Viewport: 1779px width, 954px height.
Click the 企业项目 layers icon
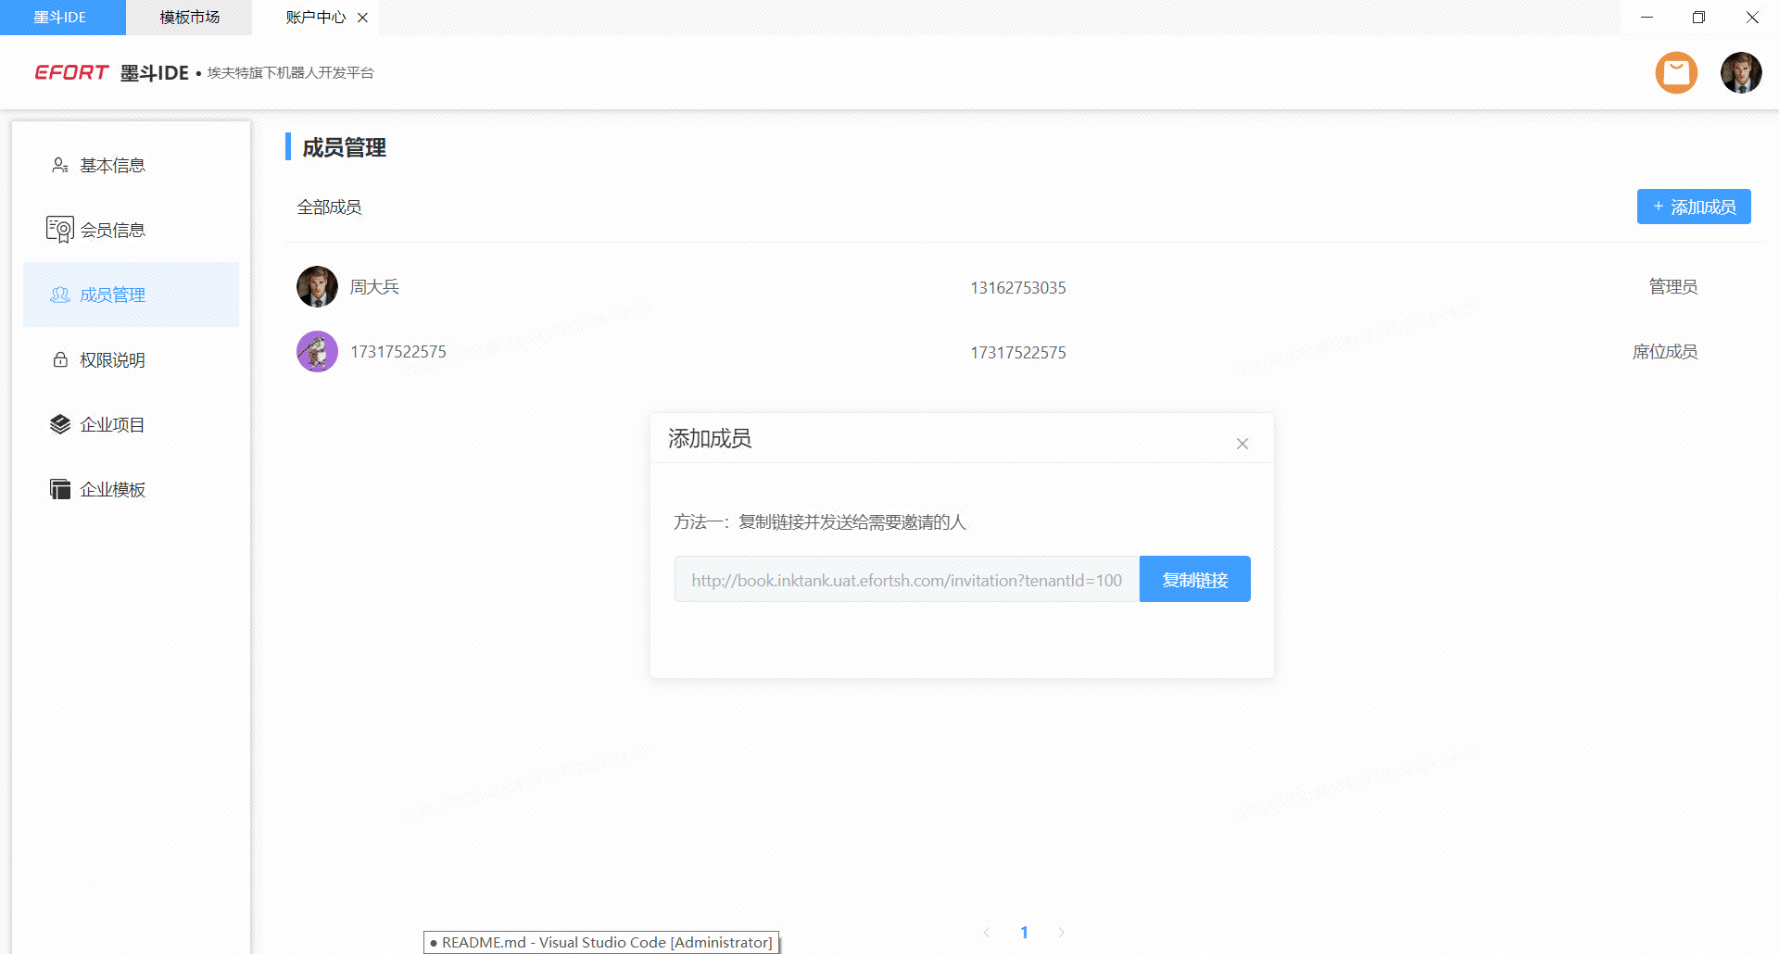(x=60, y=424)
